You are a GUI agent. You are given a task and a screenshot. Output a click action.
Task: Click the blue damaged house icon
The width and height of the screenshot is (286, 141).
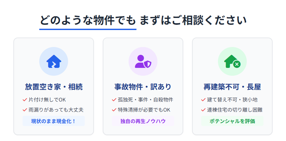(x=54, y=61)
